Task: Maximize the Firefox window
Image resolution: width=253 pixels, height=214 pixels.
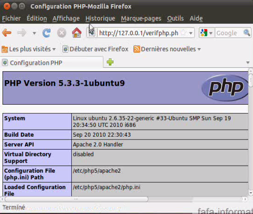Action: click(x=22, y=6)
